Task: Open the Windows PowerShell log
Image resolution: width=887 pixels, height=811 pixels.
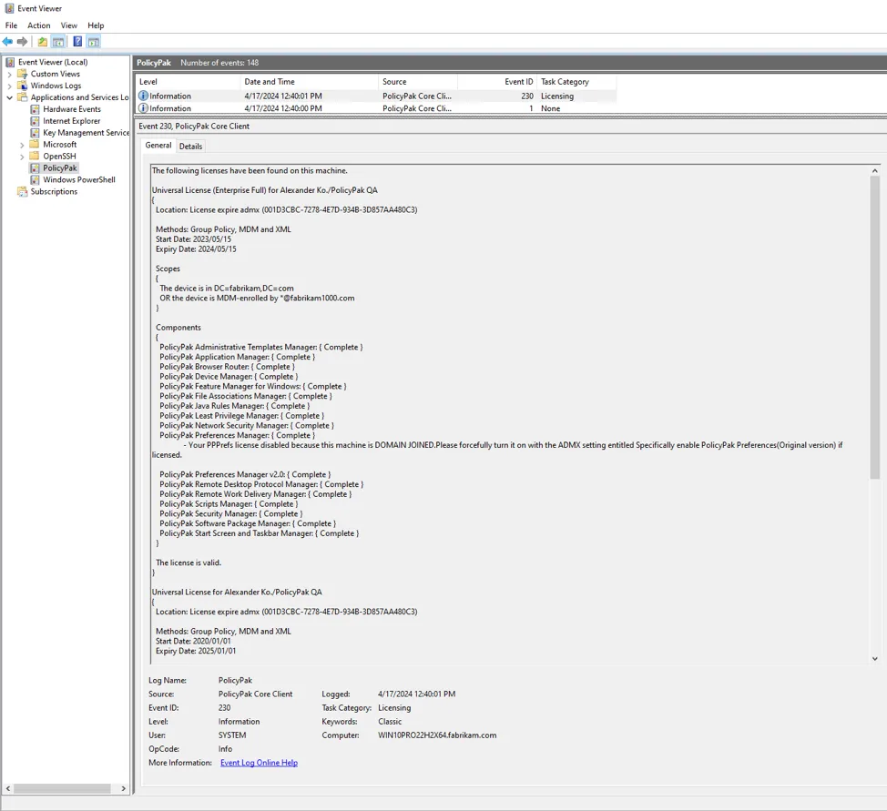Action: click(78, 179)
